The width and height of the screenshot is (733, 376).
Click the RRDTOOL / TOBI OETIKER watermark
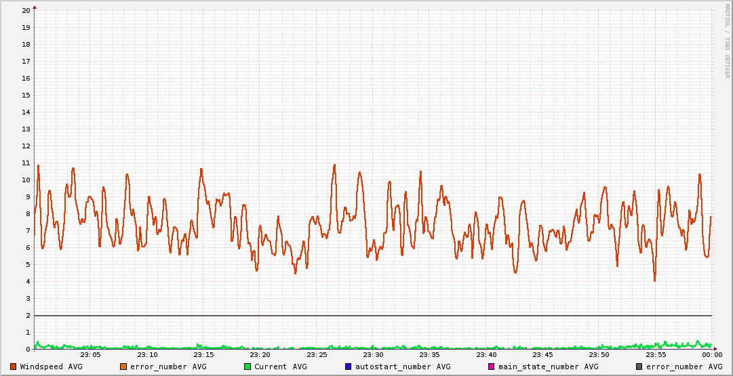[x=727, y=41]
